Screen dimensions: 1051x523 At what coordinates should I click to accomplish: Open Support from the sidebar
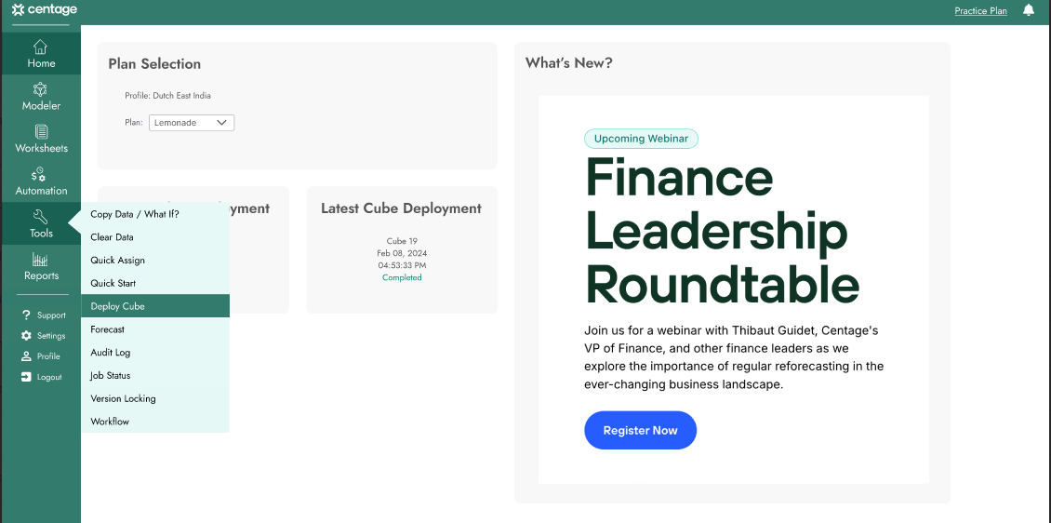[43, 315]
